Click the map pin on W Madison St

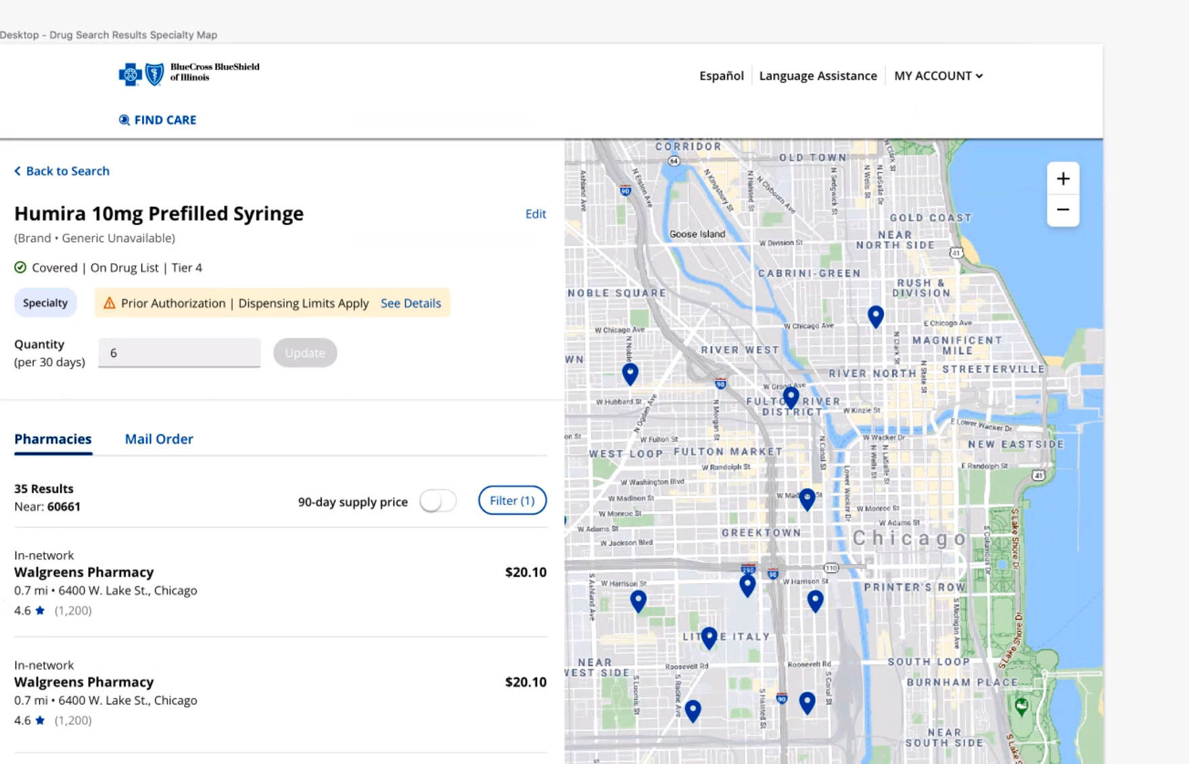click(807, 499)
